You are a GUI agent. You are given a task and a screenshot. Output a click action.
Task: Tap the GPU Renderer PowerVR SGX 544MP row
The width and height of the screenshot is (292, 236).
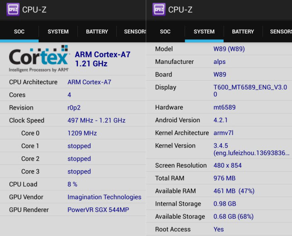73,210
